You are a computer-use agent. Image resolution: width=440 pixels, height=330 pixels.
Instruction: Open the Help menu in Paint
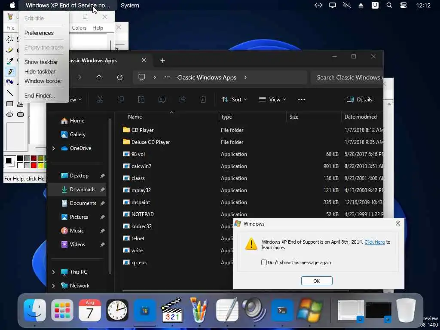(98, 28)
